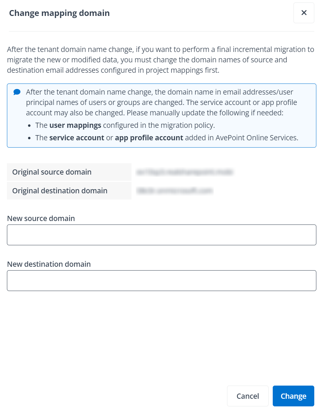Click the bold text service account
The image size is (325, 414).
pyautogui.click(x=77, y=138)
